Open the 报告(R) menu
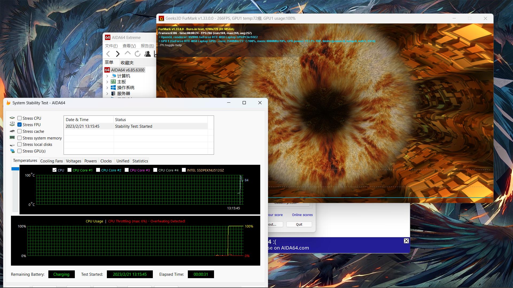Screen dimensions: 513x288 pos(147,46)
